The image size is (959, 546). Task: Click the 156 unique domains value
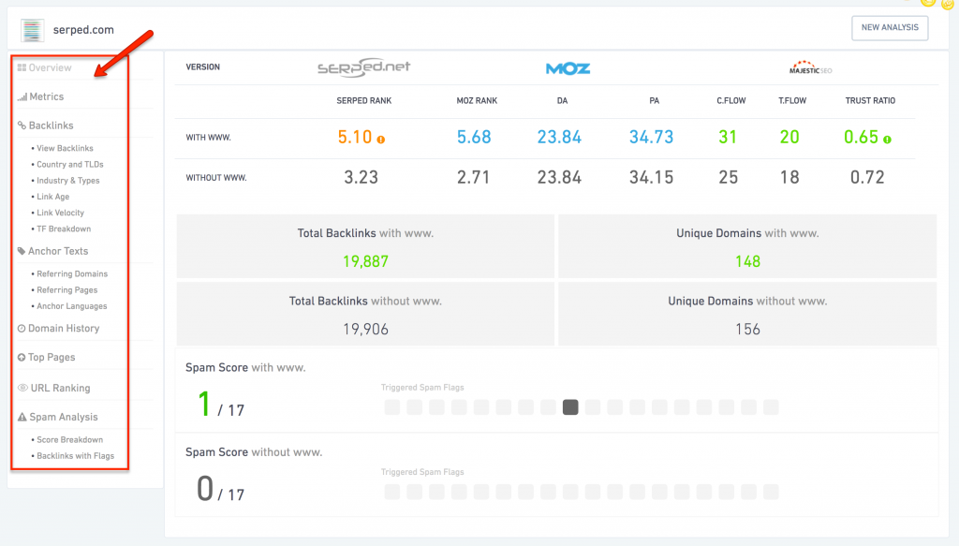tap(747, 330)
